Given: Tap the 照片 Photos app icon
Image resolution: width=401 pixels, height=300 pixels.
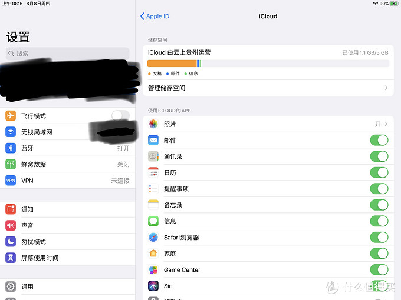Looking at the screenshot, I should (153, 124).
